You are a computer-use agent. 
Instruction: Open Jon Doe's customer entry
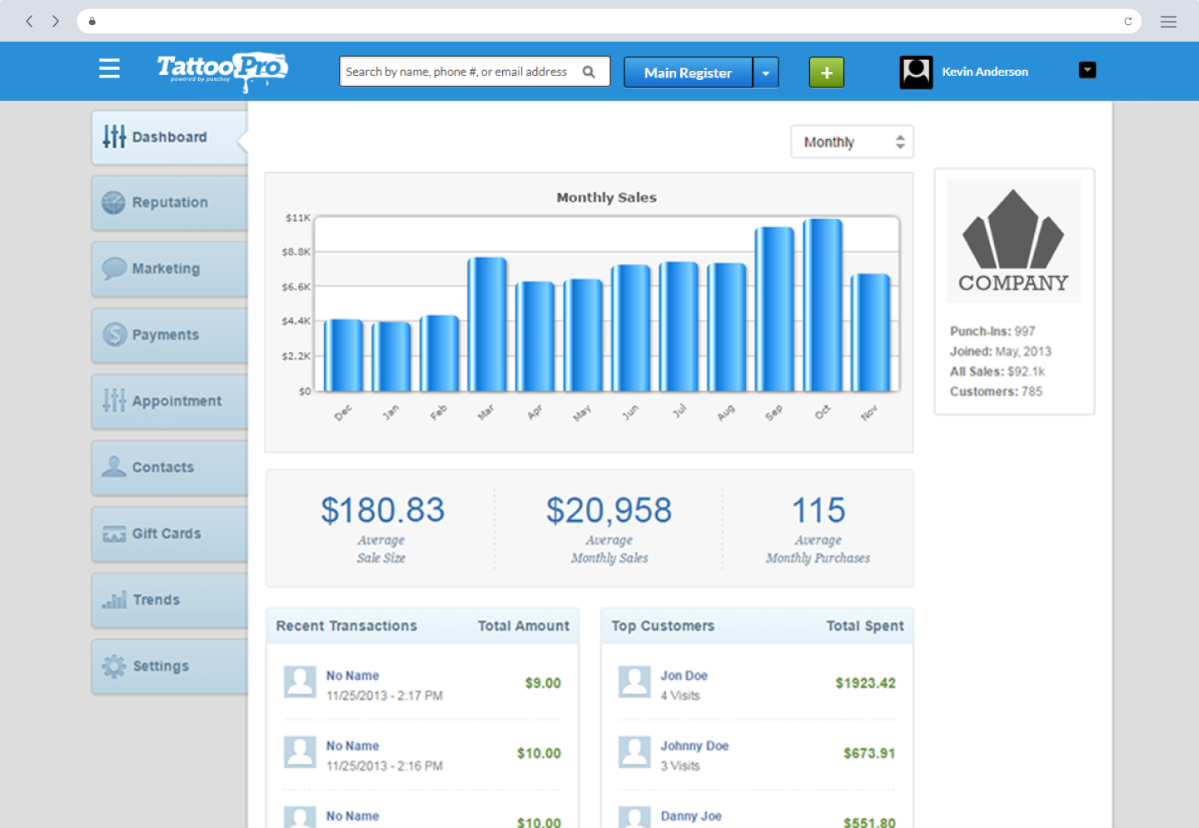757,684
